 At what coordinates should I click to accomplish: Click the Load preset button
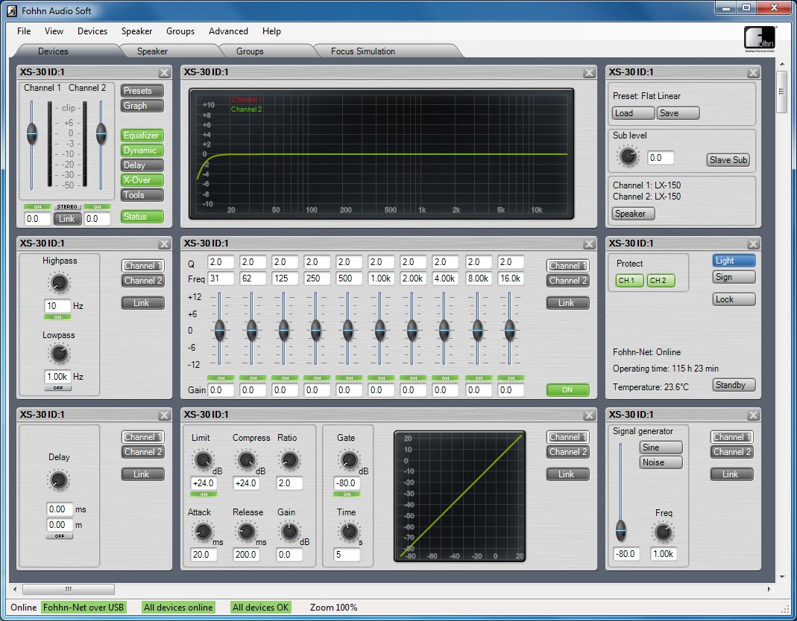pos(633,113)
